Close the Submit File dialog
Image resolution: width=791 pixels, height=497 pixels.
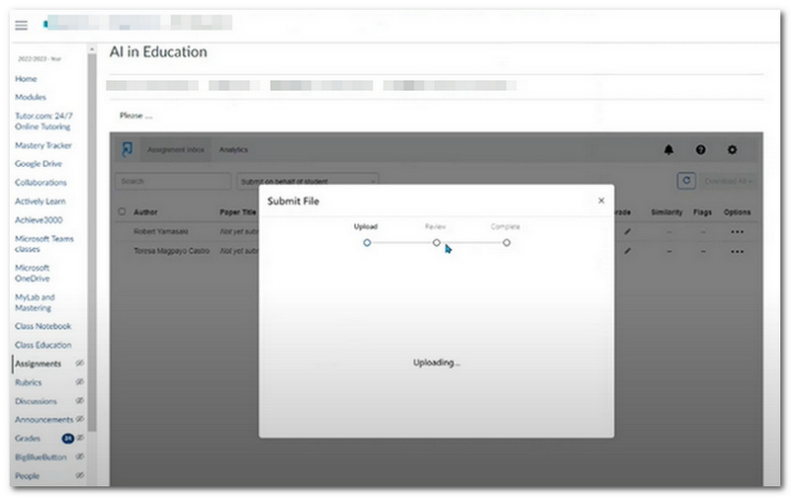click(600, 201)
